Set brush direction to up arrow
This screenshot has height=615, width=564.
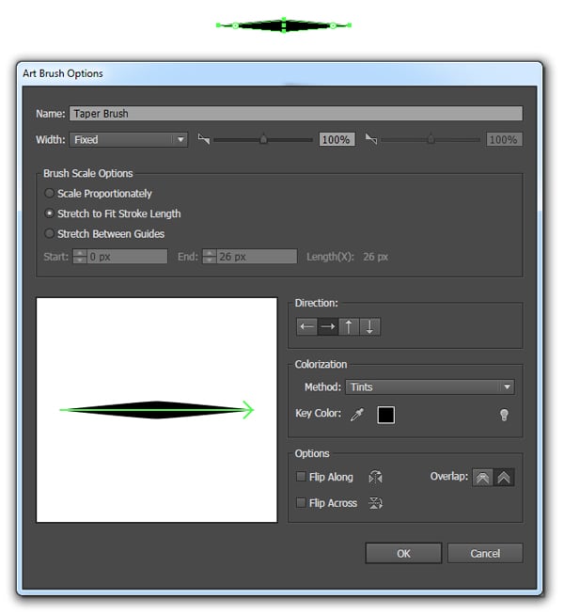pyautogui.click(x=349, y=326)
